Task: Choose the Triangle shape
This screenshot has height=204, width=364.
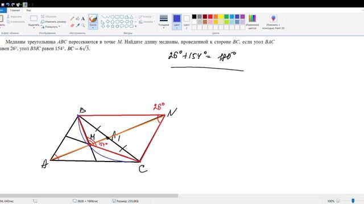Action: 131,16
